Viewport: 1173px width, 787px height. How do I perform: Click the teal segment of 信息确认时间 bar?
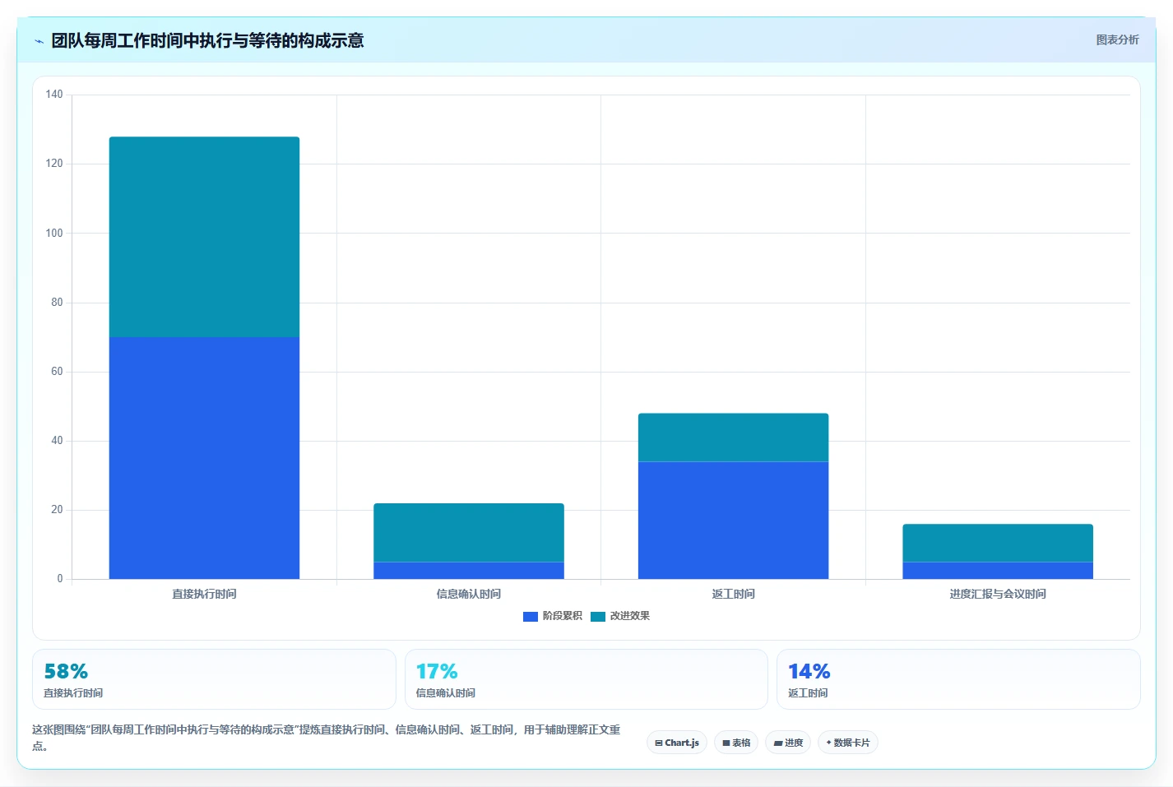469,533
